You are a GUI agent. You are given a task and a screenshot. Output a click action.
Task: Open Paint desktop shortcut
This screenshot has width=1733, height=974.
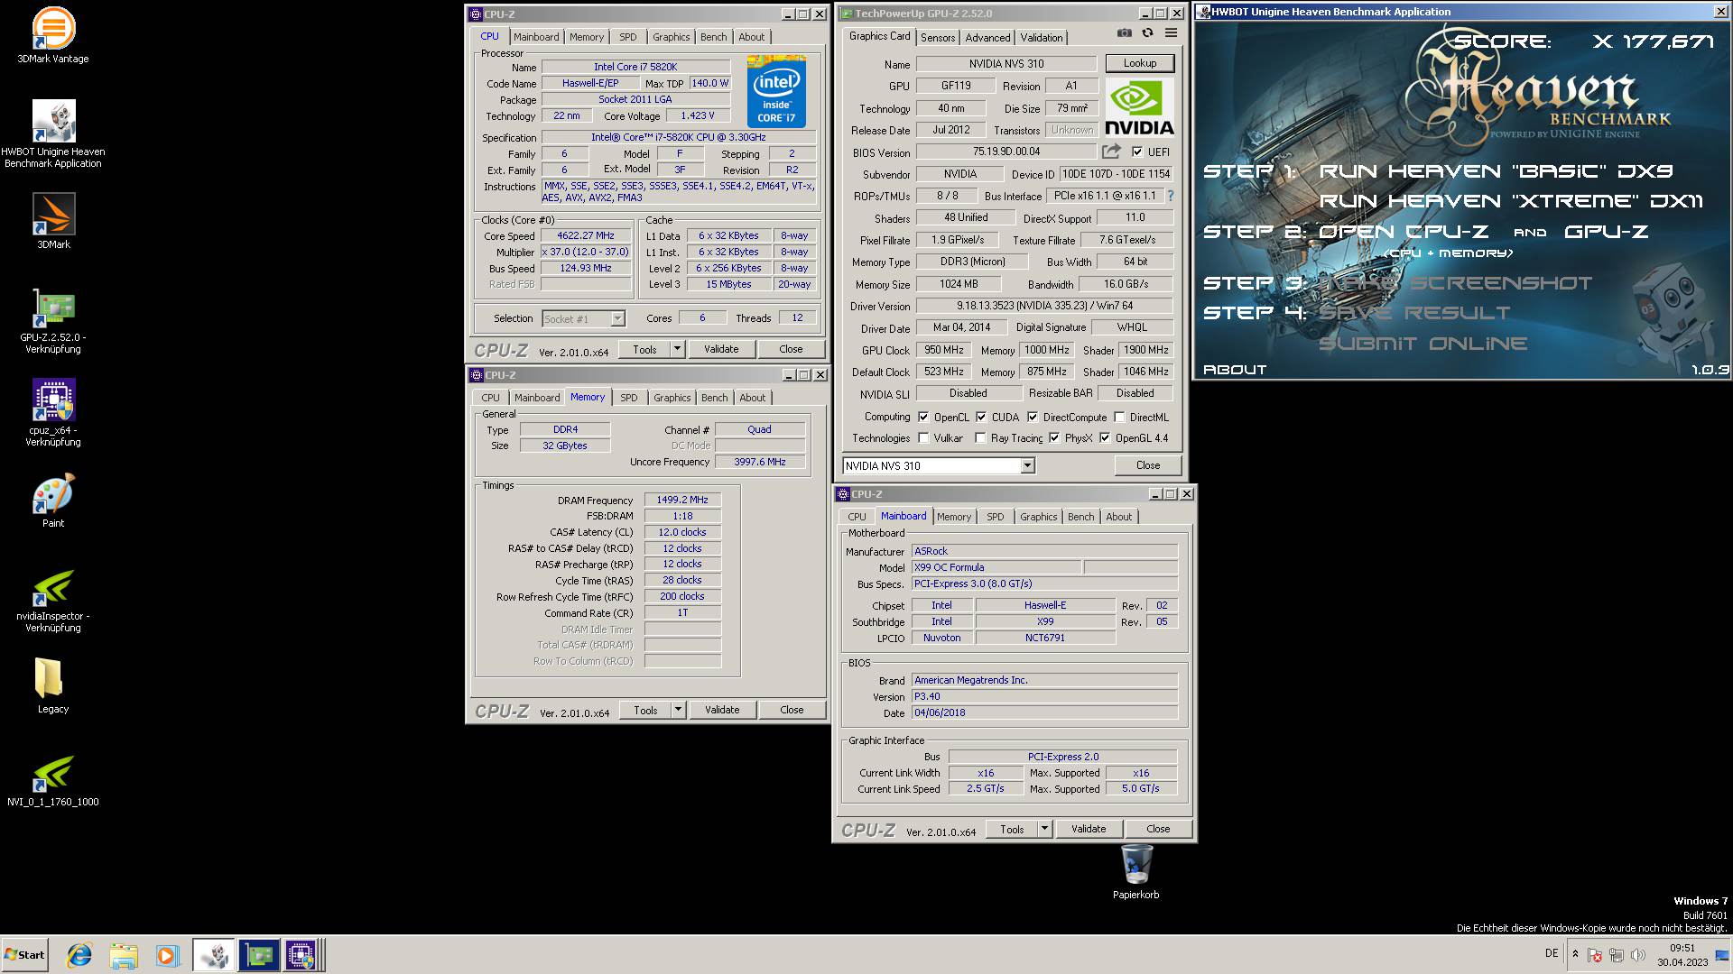coord(53,501)
